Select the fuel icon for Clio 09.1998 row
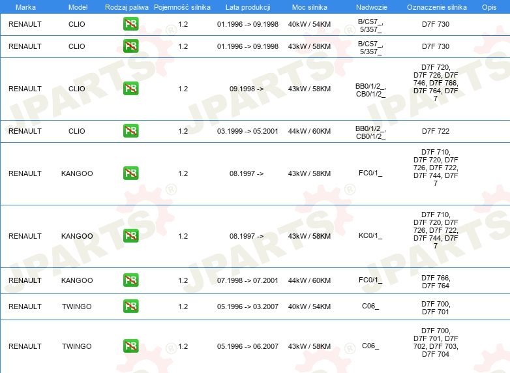510x373 pixels. [x=130, y=88]
